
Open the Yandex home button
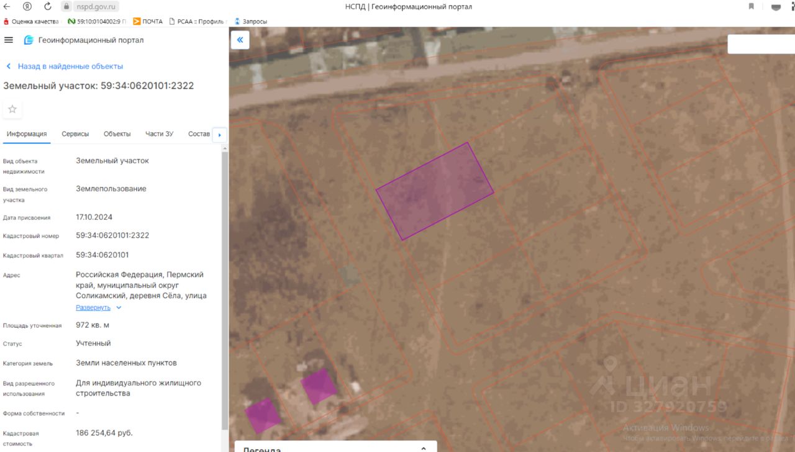(x=27, y=6)
